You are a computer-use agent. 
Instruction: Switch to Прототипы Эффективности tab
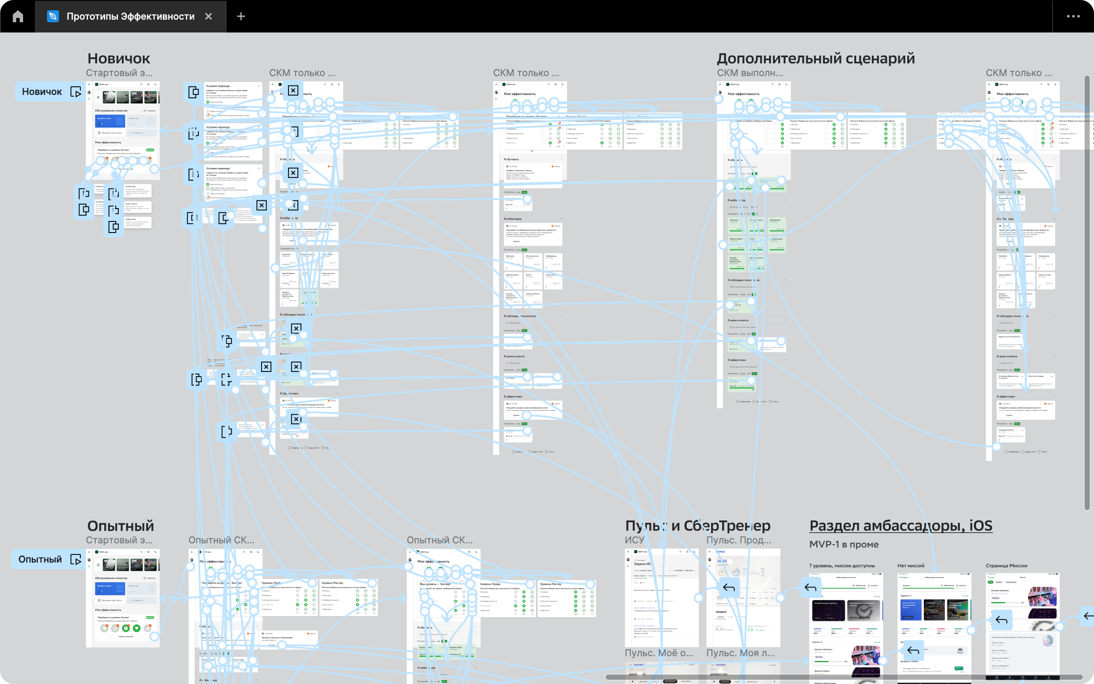point(130,16)
